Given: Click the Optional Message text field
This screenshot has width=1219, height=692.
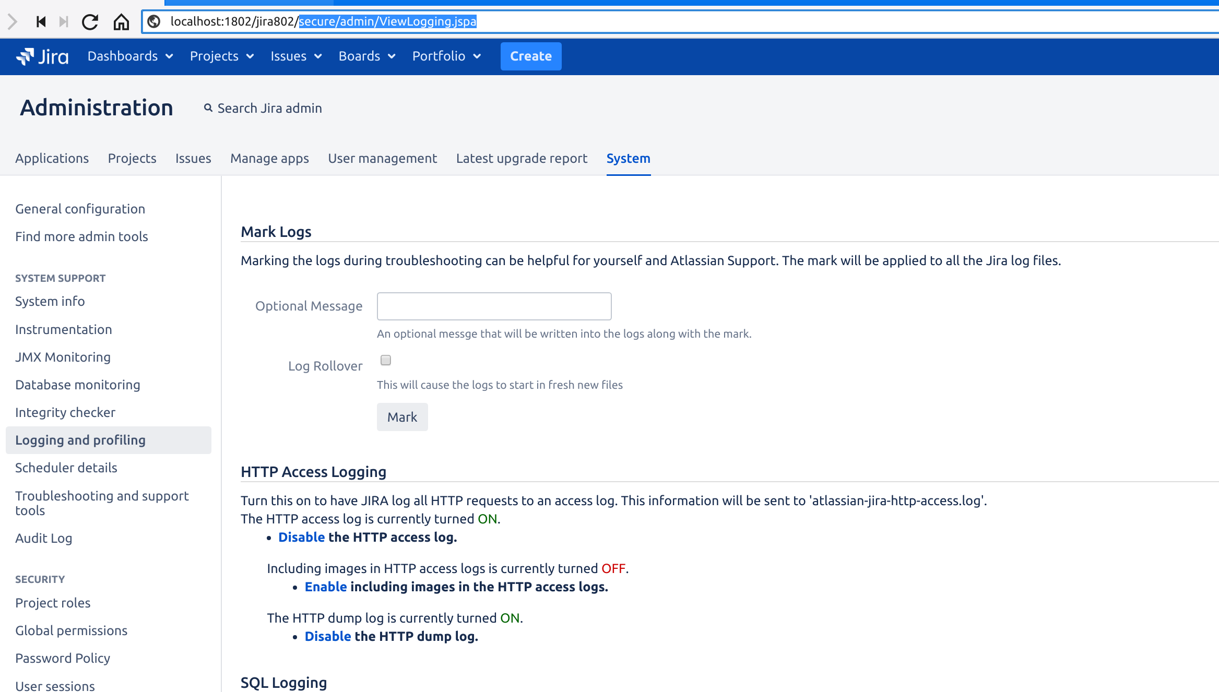Looking at the screenshot, I should pyautogui.click(x=494, y=306).
